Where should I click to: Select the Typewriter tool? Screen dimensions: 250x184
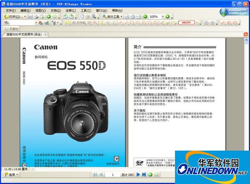click(x=79, y=23)
